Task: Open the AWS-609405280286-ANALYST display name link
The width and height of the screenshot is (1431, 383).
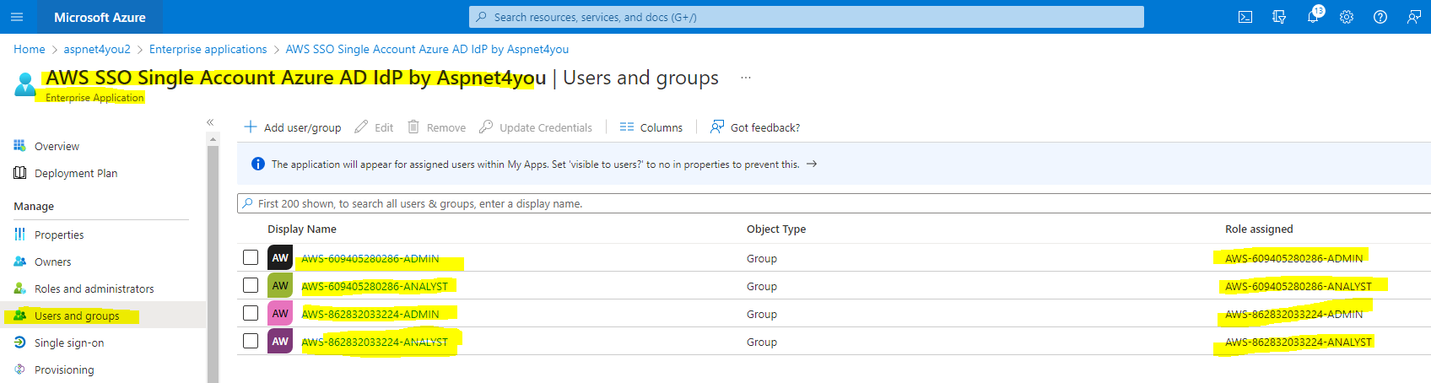Action: pos(375,286)
